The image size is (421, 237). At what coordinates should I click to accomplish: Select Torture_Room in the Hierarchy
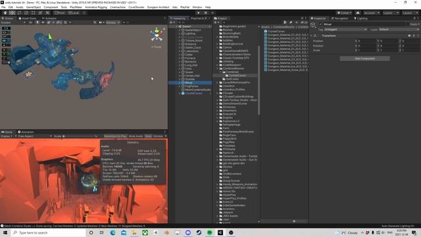[194, 41]
